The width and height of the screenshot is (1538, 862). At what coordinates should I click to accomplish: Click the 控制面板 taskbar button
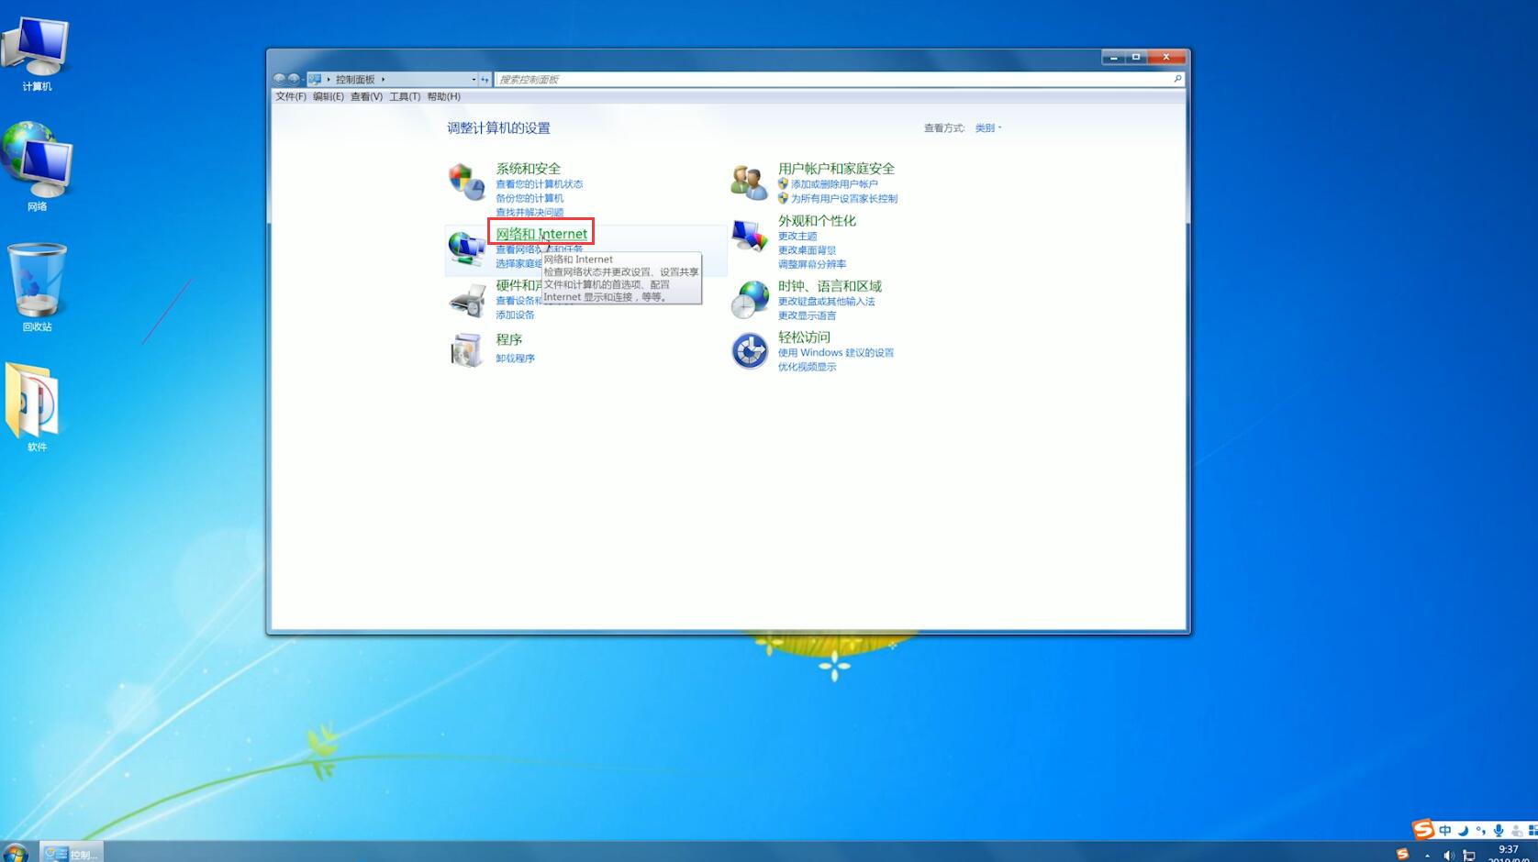point(72,853)
